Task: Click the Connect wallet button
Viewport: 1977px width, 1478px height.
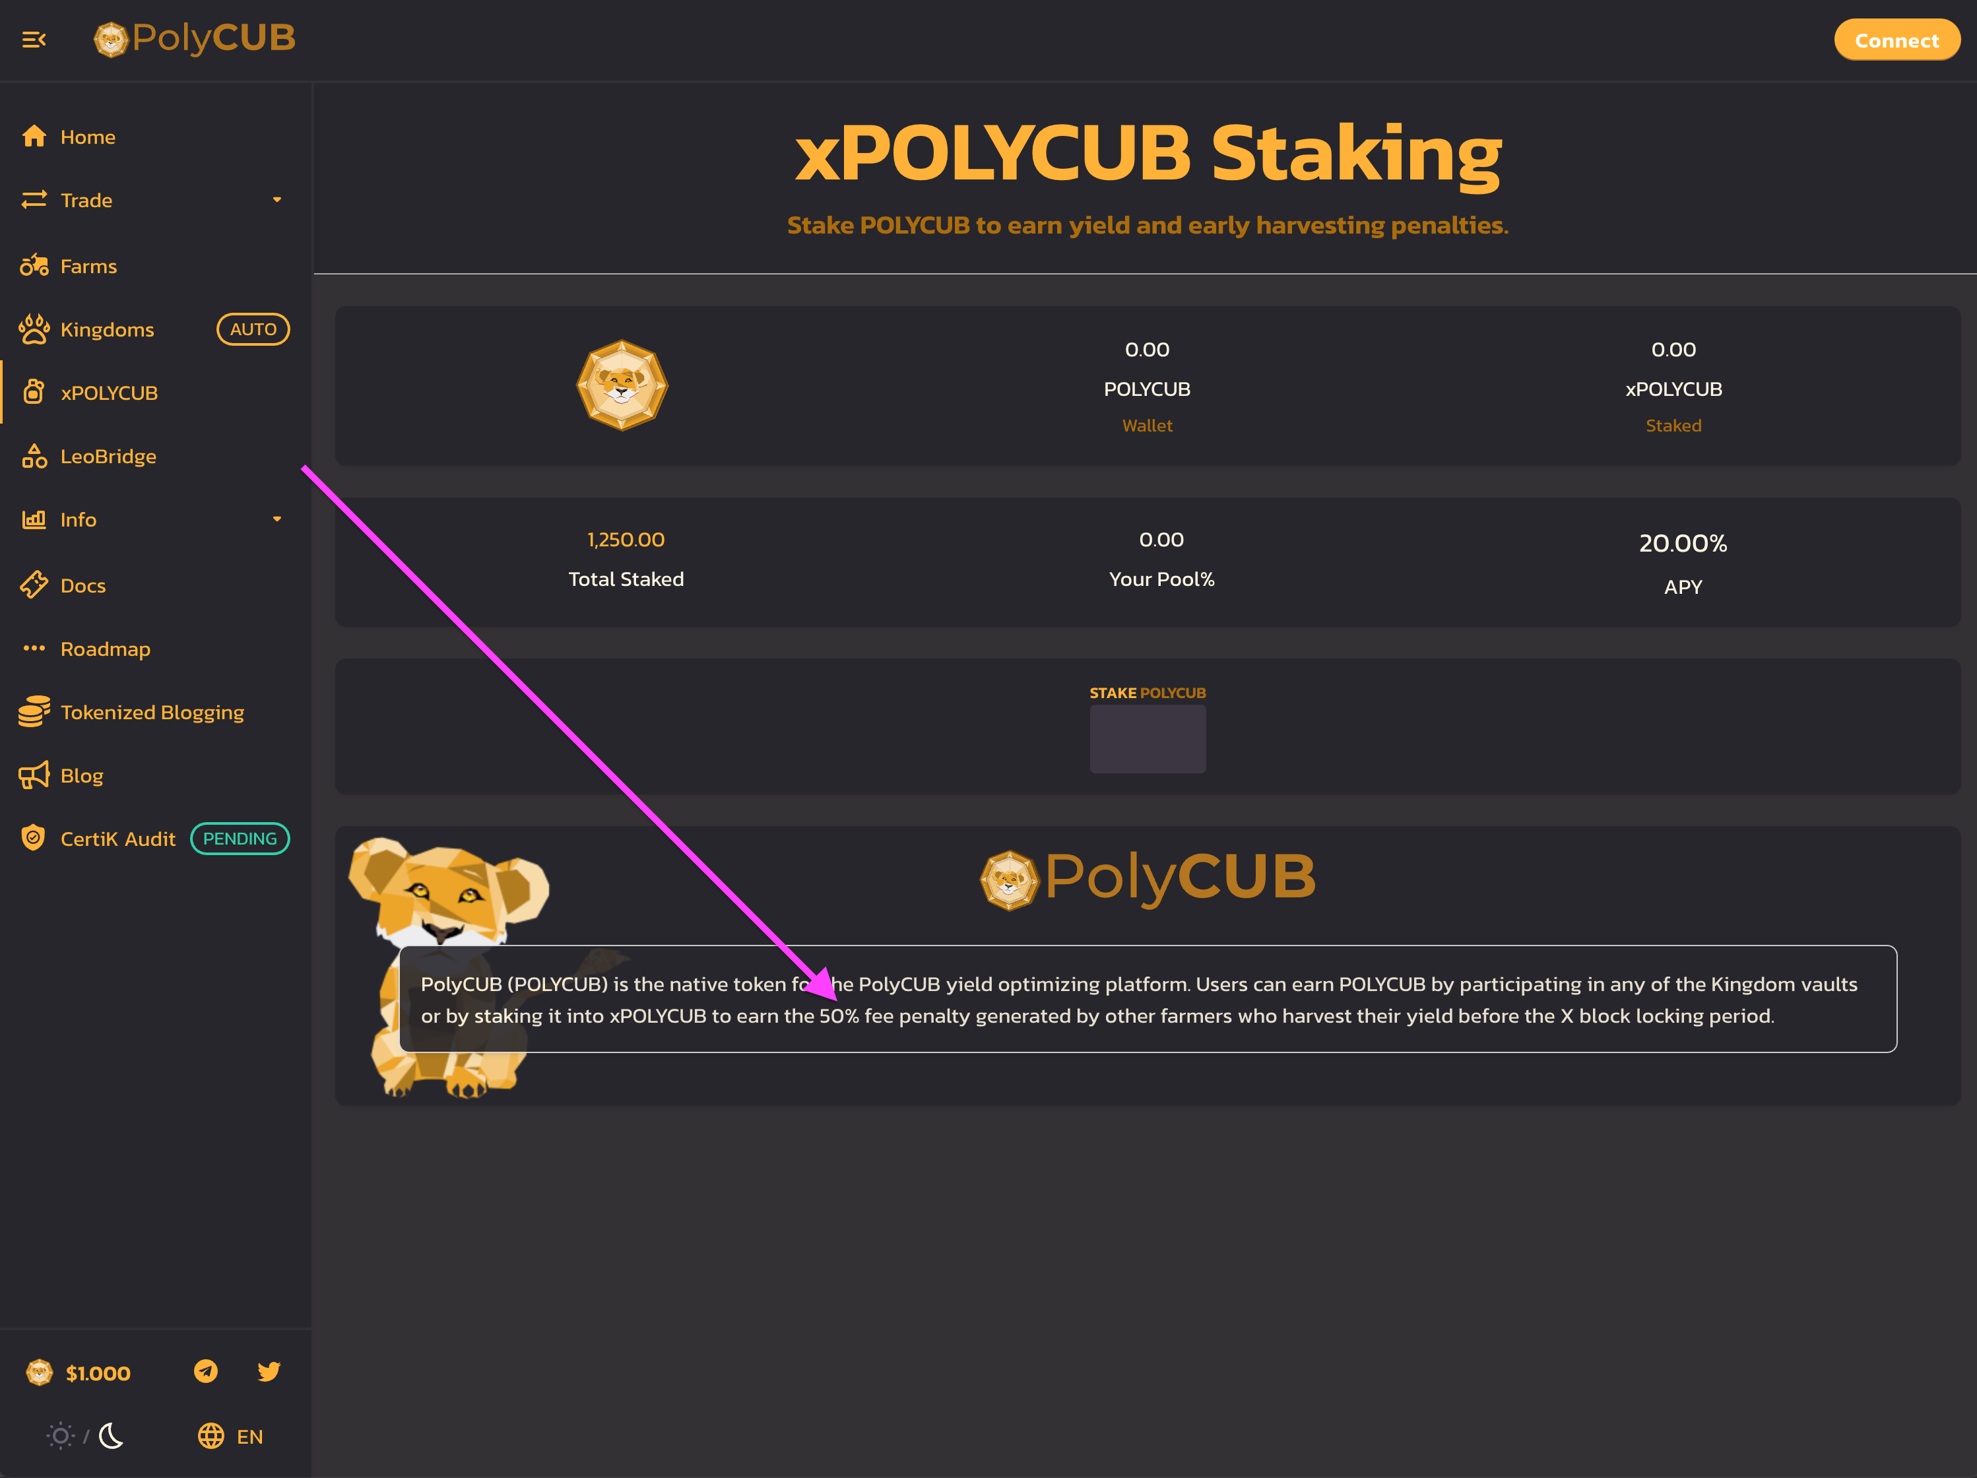Action: (1896, 40)
